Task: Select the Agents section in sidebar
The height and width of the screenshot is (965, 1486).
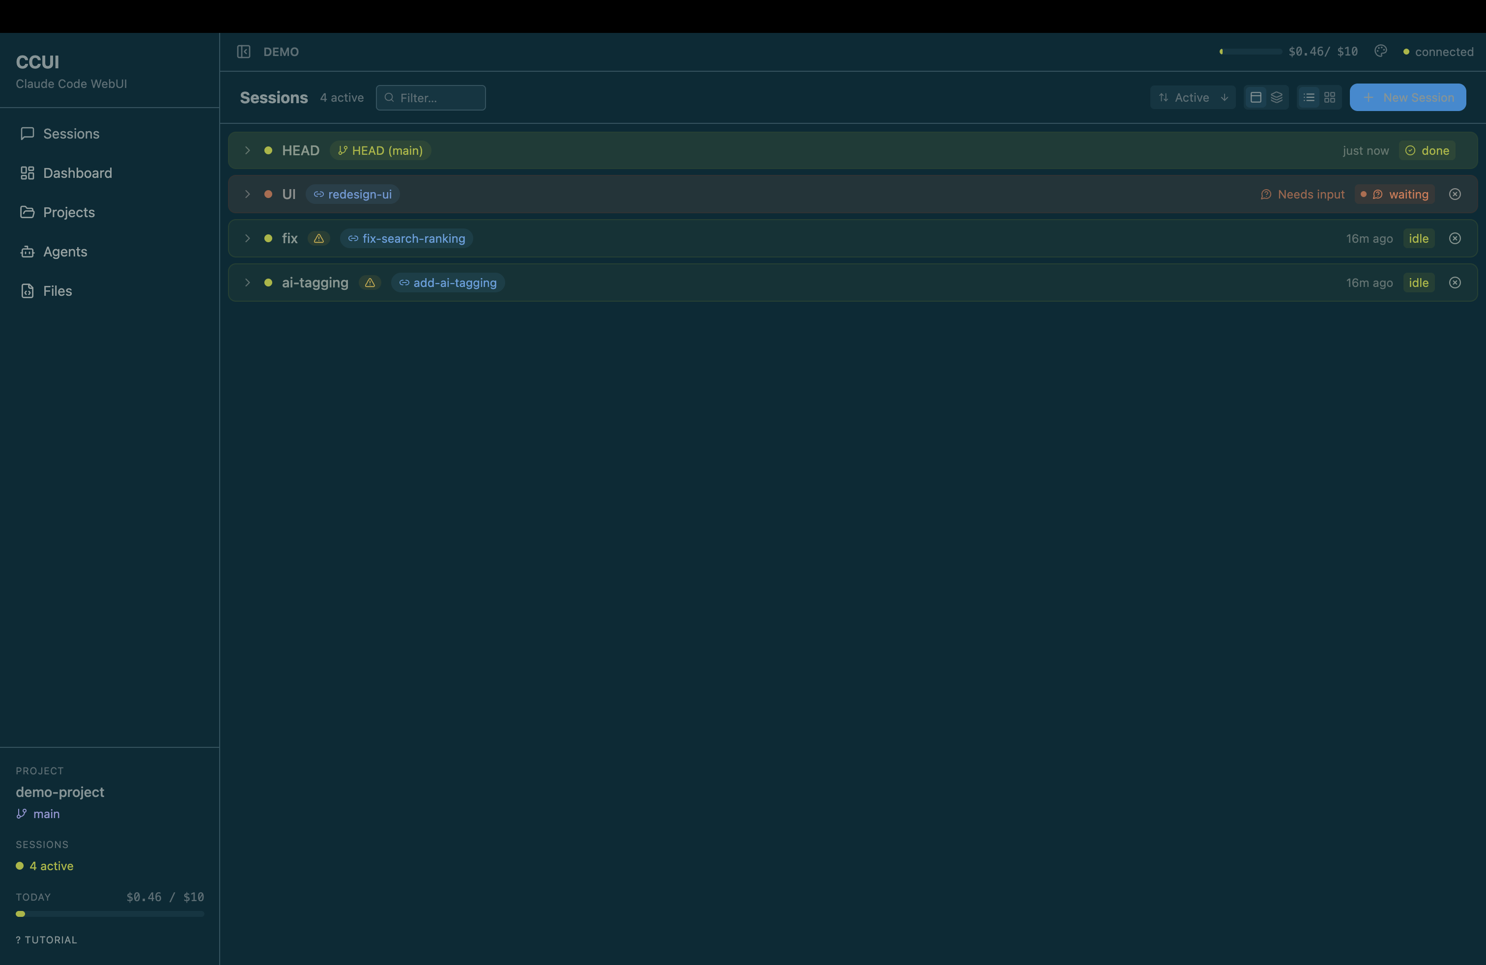Action: [65, 252]
